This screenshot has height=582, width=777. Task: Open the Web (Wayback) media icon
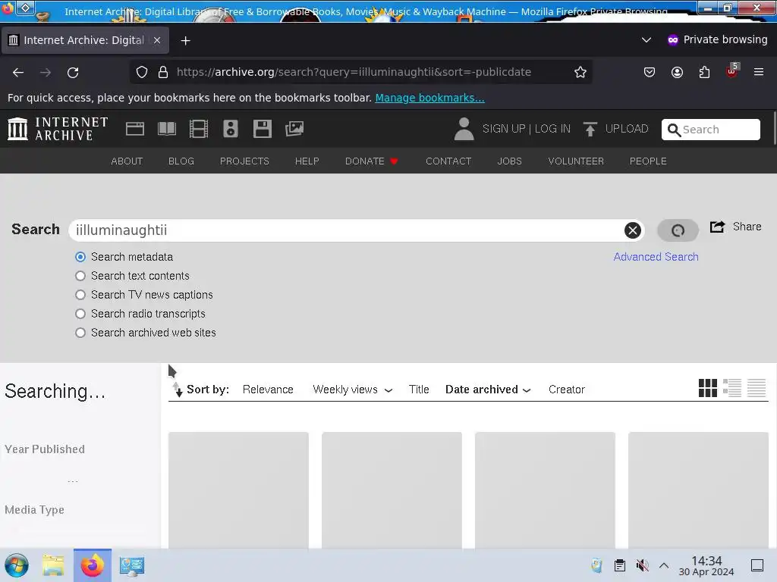[x=135, y=129]
